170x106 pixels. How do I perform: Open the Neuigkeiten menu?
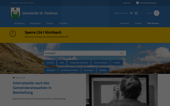tap(35, 23)
